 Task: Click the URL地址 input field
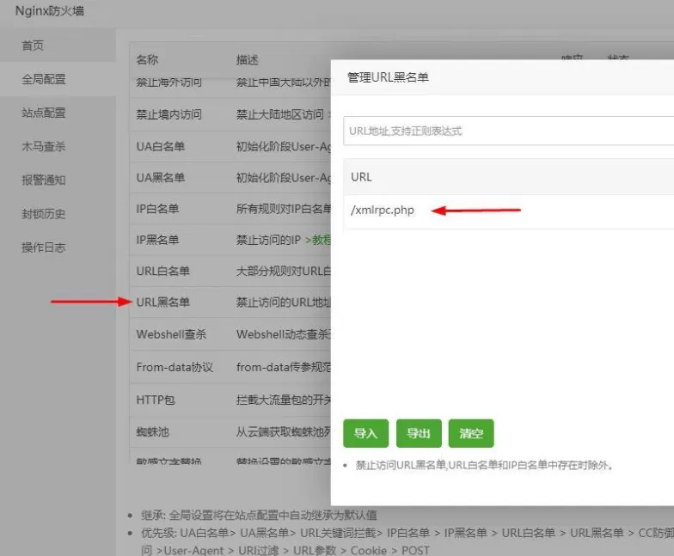click(507, 131)
